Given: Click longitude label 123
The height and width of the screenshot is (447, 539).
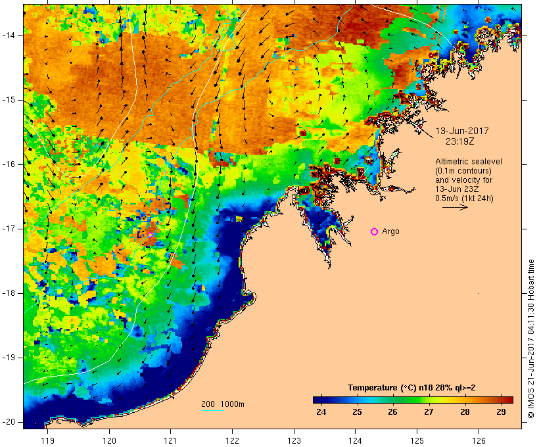Looking at the screenshot, I should (x=294, y=440).
